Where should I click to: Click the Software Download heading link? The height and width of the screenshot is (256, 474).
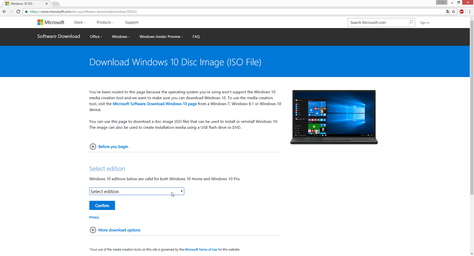pos(59,36)
